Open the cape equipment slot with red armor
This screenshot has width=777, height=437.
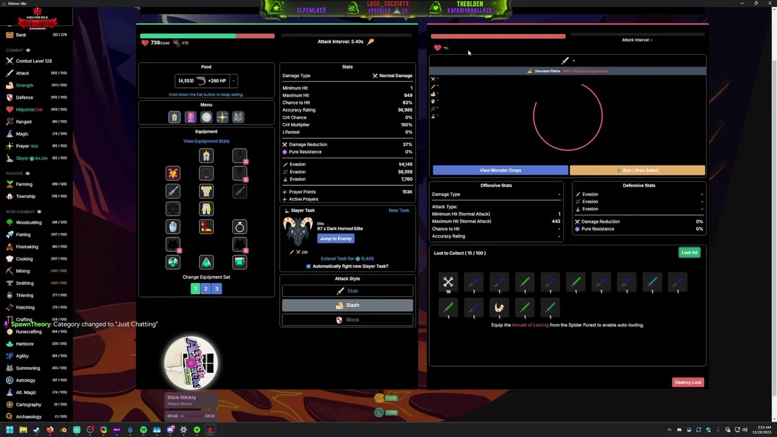[173, 174]
